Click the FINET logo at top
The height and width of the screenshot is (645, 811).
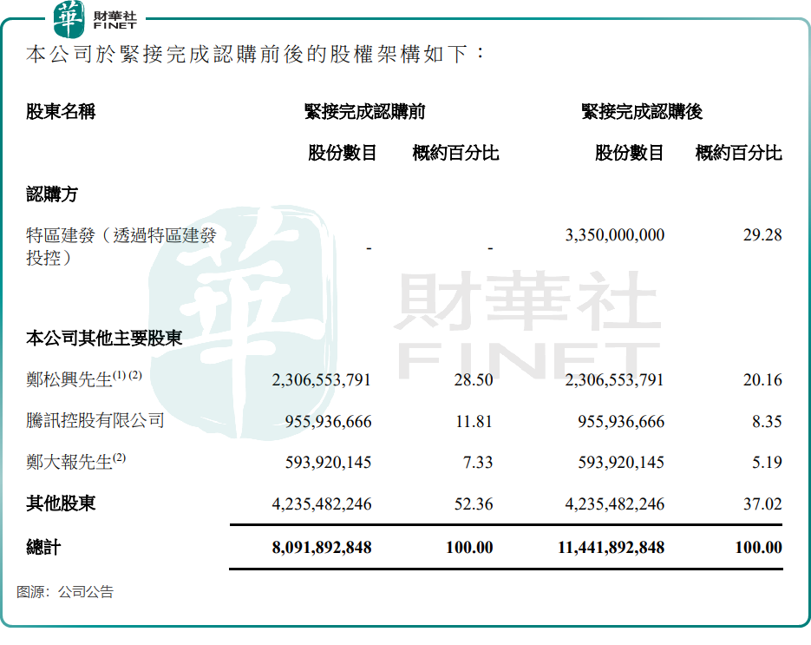[x=95, y=19]
